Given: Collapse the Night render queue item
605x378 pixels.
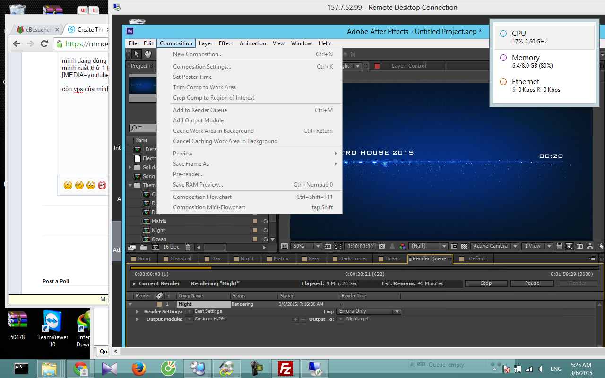Looking at the screenshot, I should tap(130, 304).
